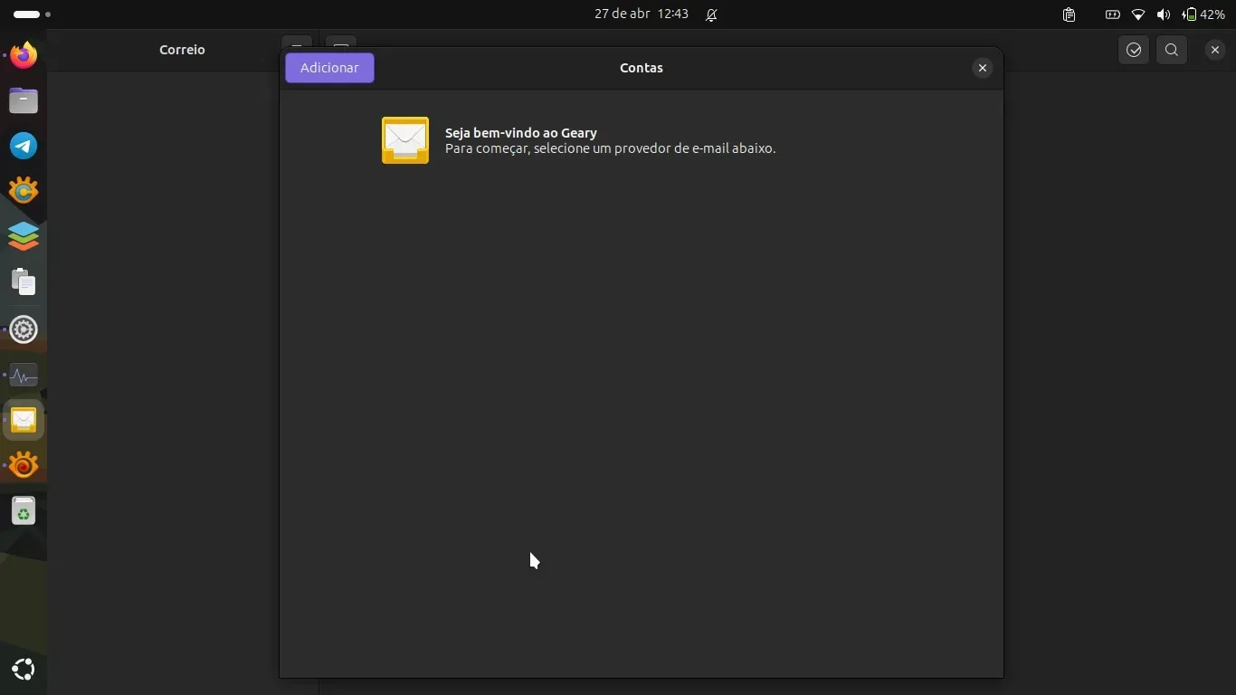
Task: Open the search magnifier in Geary header
Action: tap(1172, 50)
